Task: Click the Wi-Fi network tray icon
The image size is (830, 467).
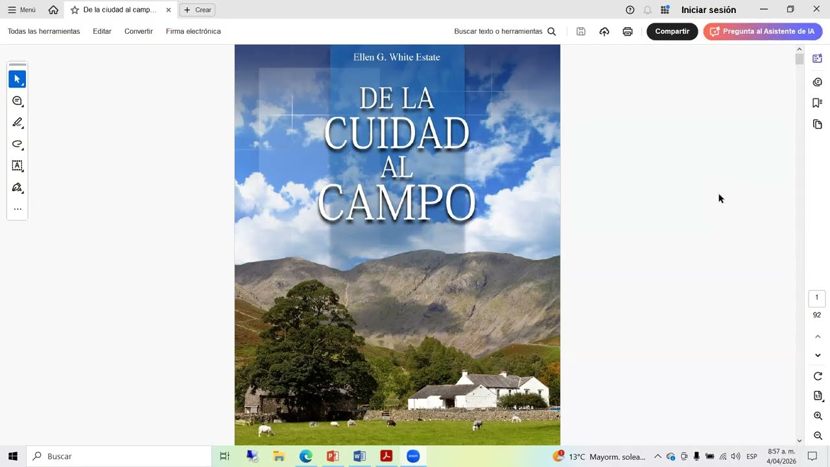Action: tap(723, 457)
